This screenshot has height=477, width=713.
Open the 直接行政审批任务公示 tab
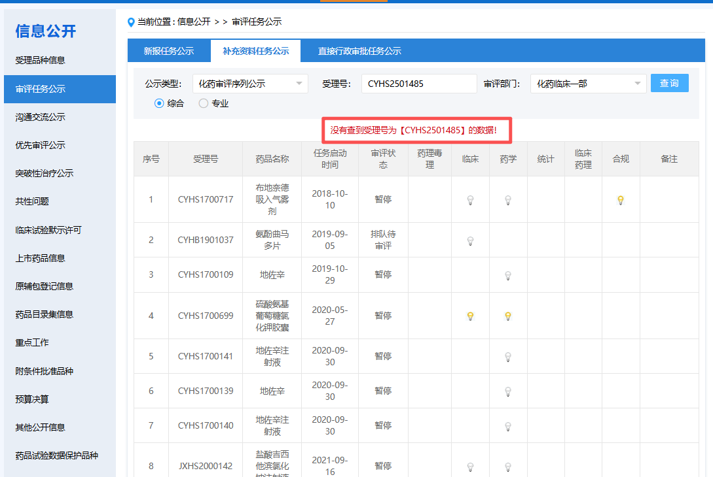359,51
